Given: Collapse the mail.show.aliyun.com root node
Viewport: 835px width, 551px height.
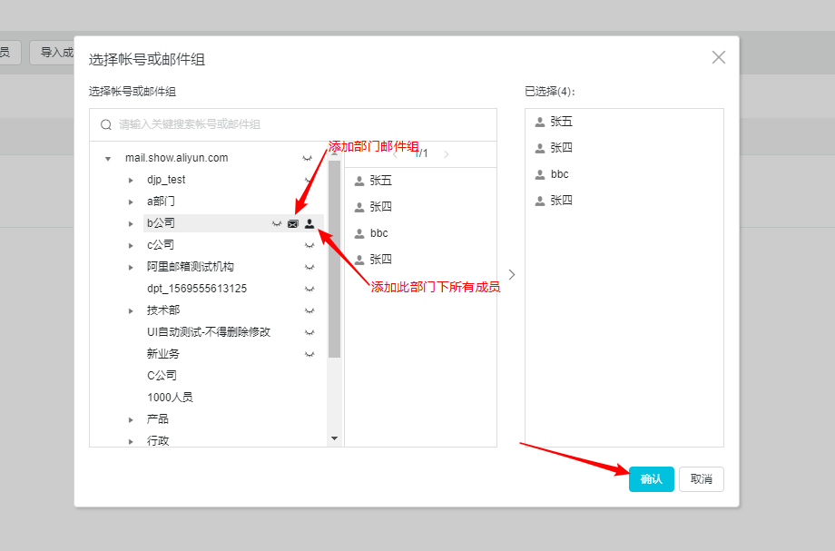Looking at the screenshot, I should coord(108,158).
